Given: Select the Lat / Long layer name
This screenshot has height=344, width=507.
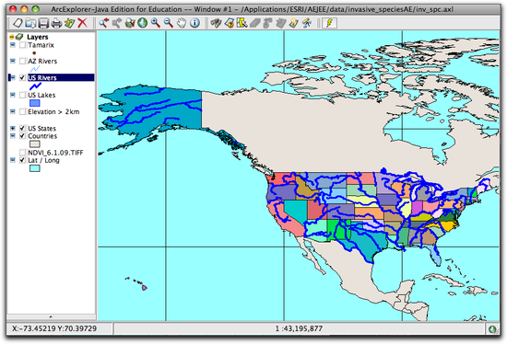Looking at the screenshot, I should coord(43,160).
